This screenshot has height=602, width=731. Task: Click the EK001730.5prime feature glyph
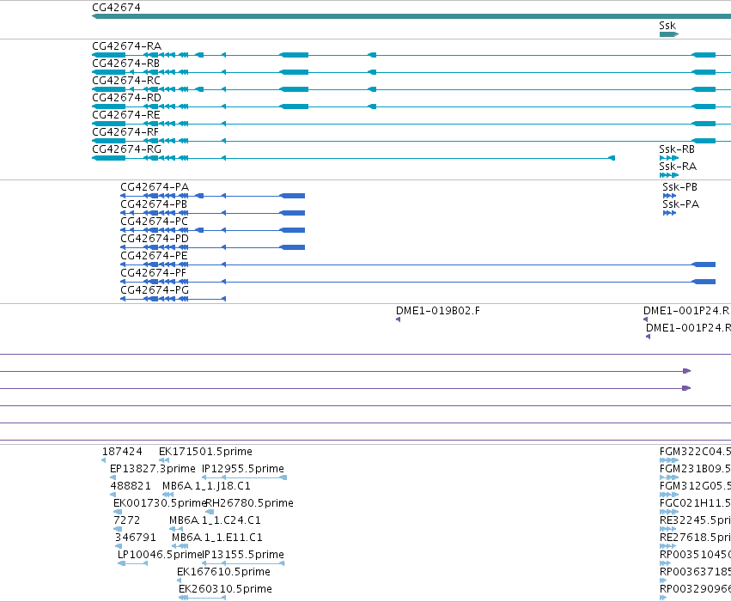pos(118,512)
